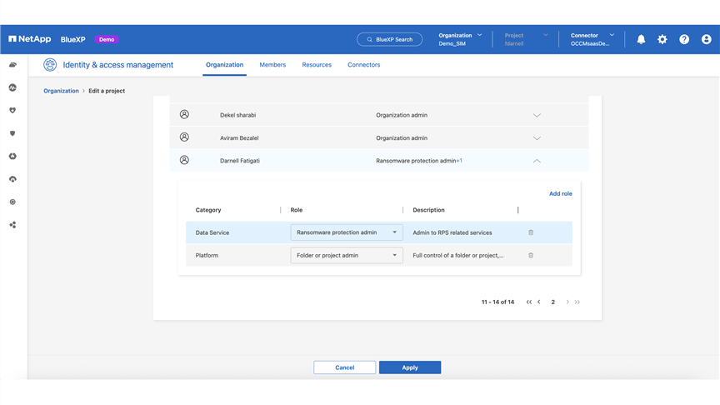Click the Organization breadcrumb link
Screen dimensions: 720x405
coord(61,91)
